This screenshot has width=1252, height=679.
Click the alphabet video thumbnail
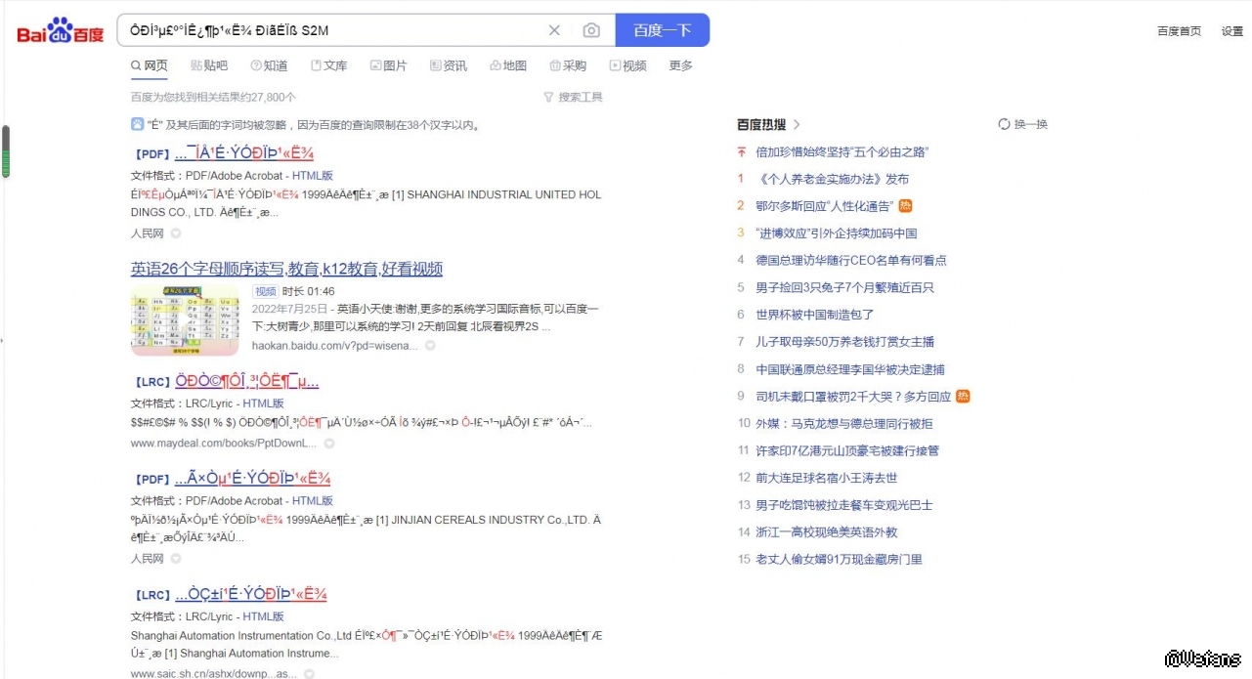point(185,320)
